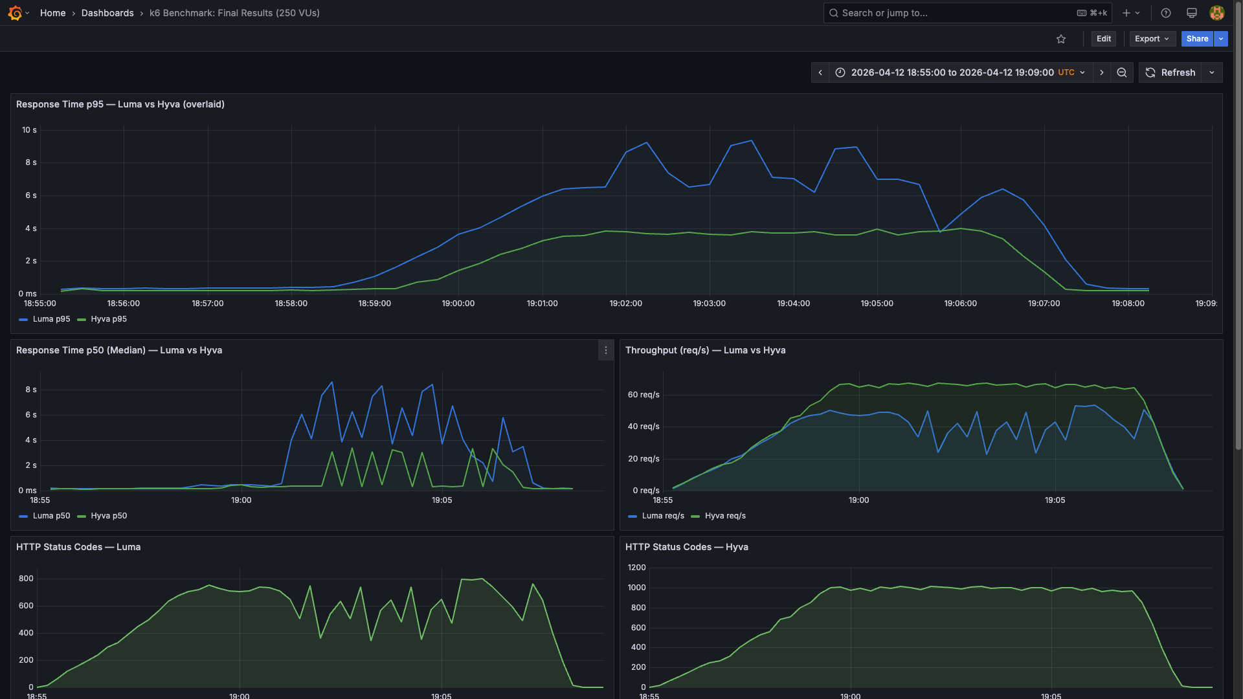Go to Dashboards breadcrumb
The height and width of the screenshot is (699, 1243).
(107, 13)
